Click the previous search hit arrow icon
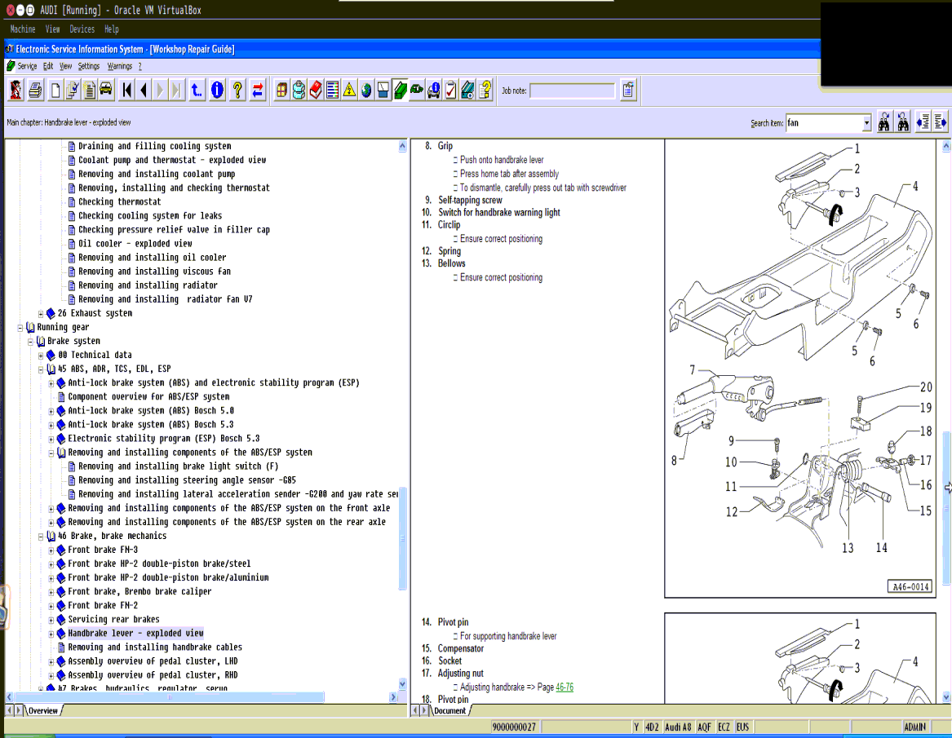The image size is (952, 738). click(x=923, y=122)
